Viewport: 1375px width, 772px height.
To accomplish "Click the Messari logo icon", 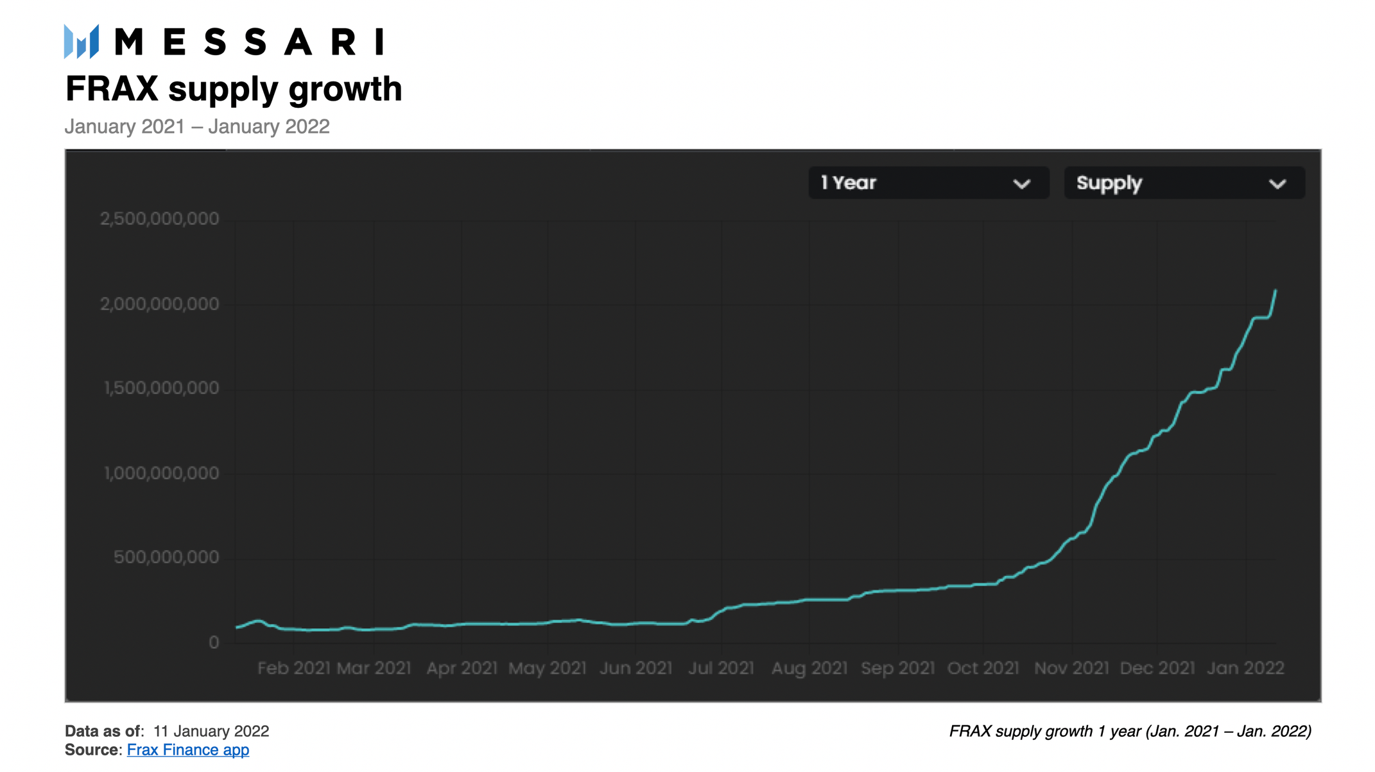I will pyautogui.click(x=80, y=42).
